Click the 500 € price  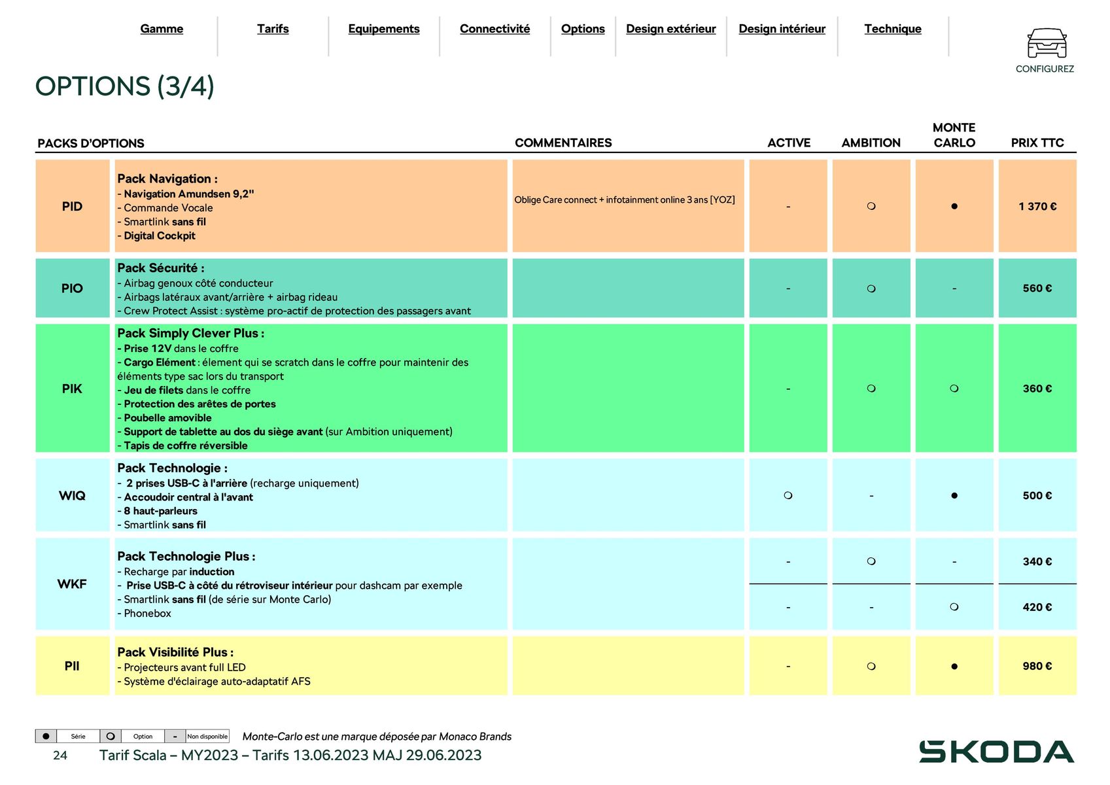coord(1037,495)
